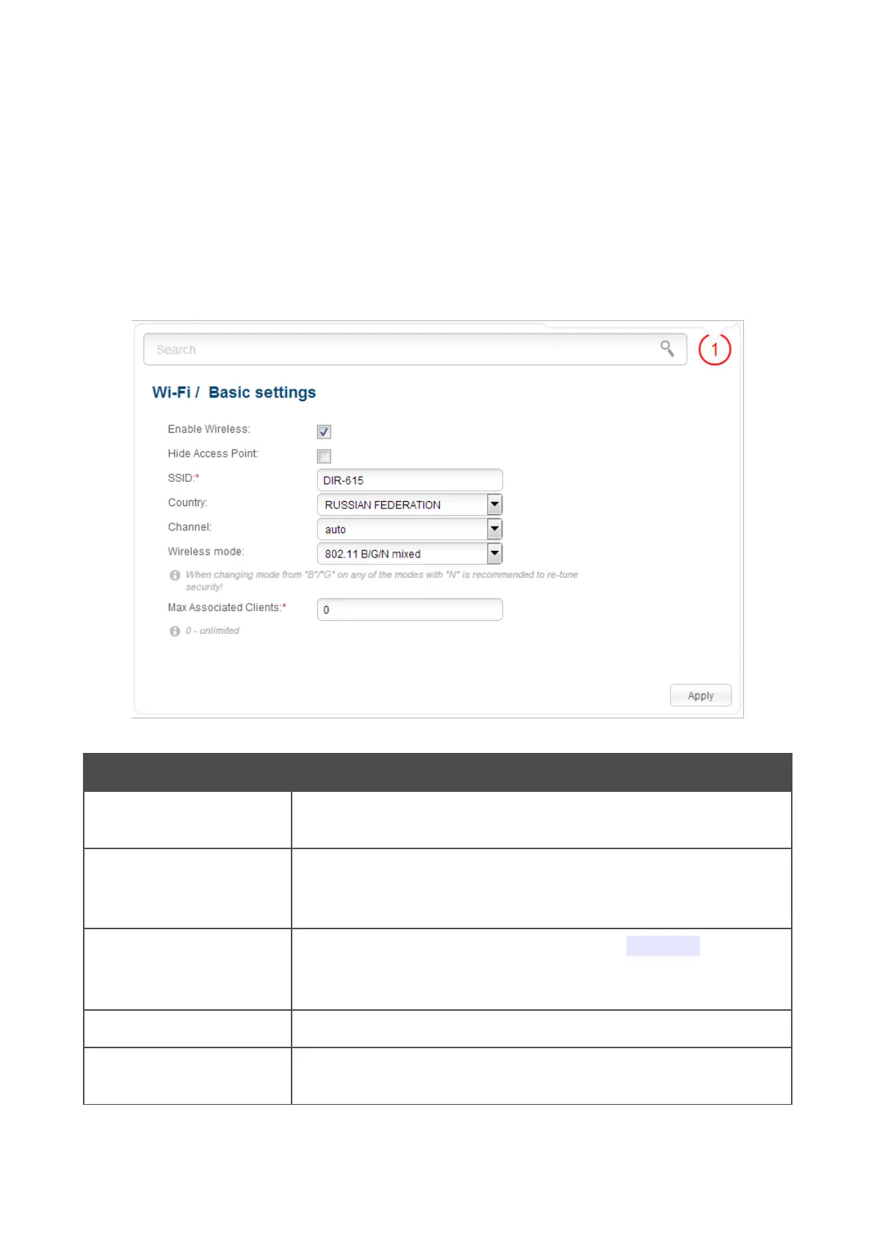The height and width of the screenshot is (1237, 874).
Task: Open the notification counter showing 1
Action: (x=715, y=350)
